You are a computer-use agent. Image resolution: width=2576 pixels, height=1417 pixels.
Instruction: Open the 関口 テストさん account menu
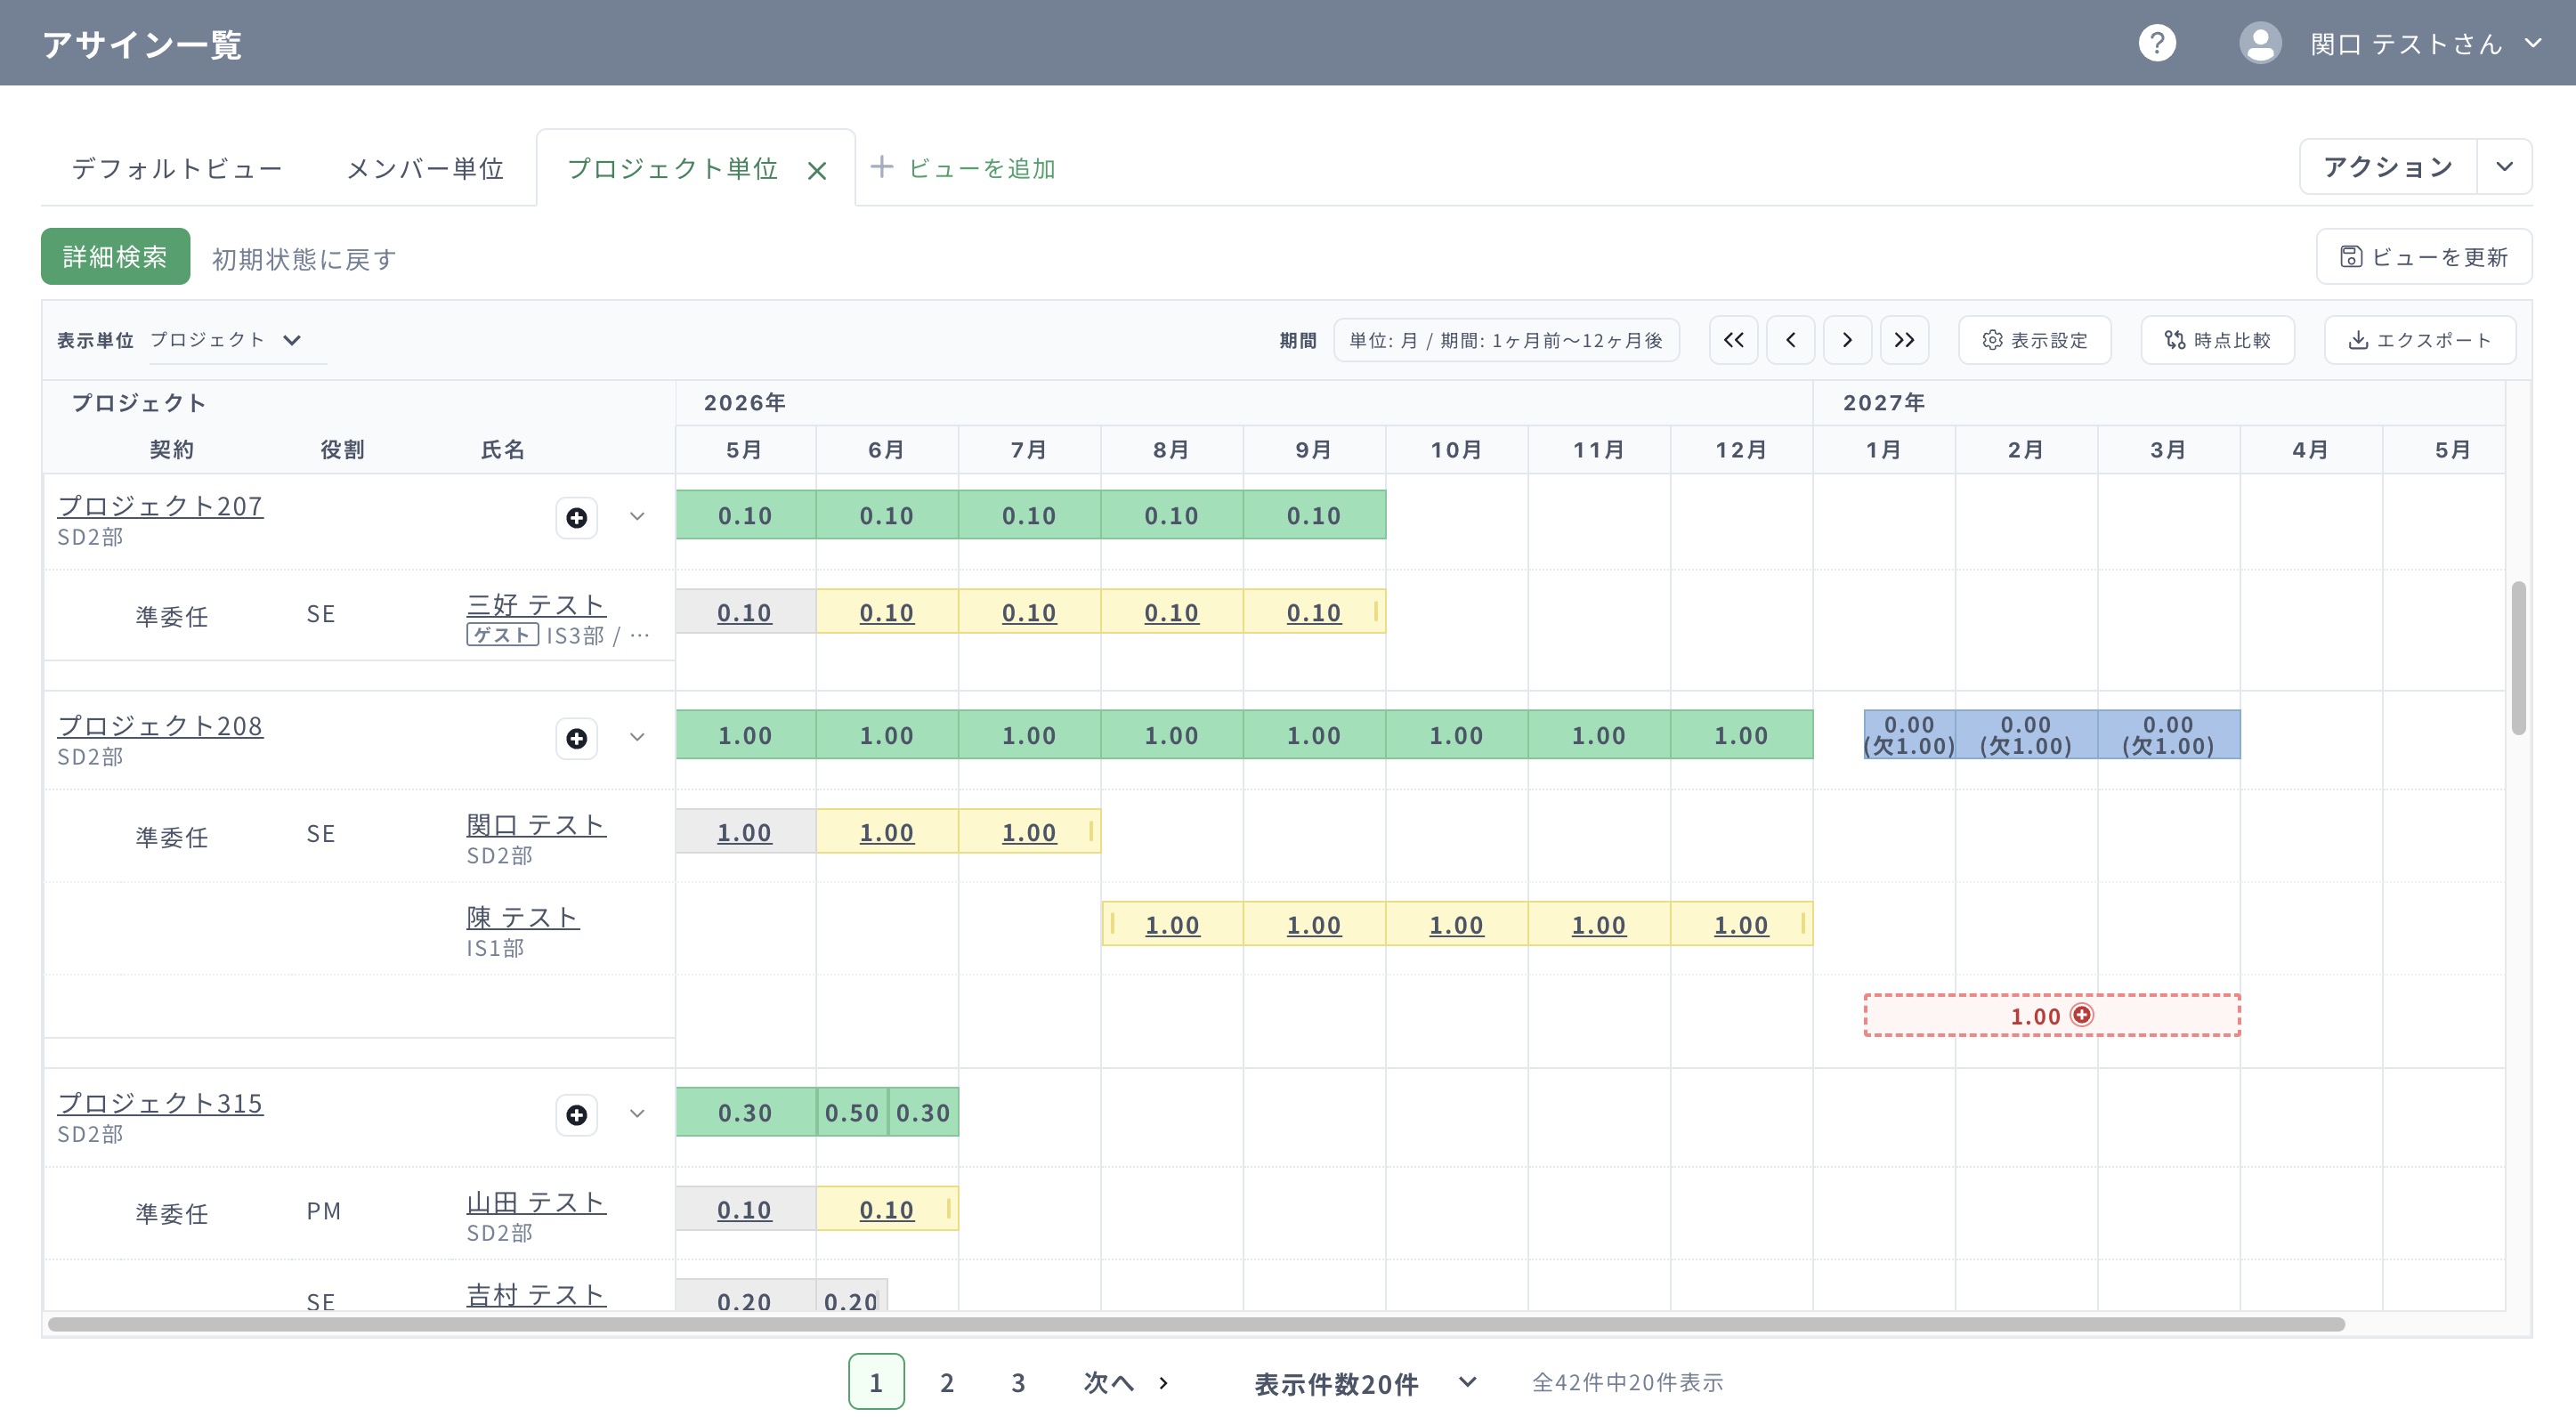(x=2425, y=44)
